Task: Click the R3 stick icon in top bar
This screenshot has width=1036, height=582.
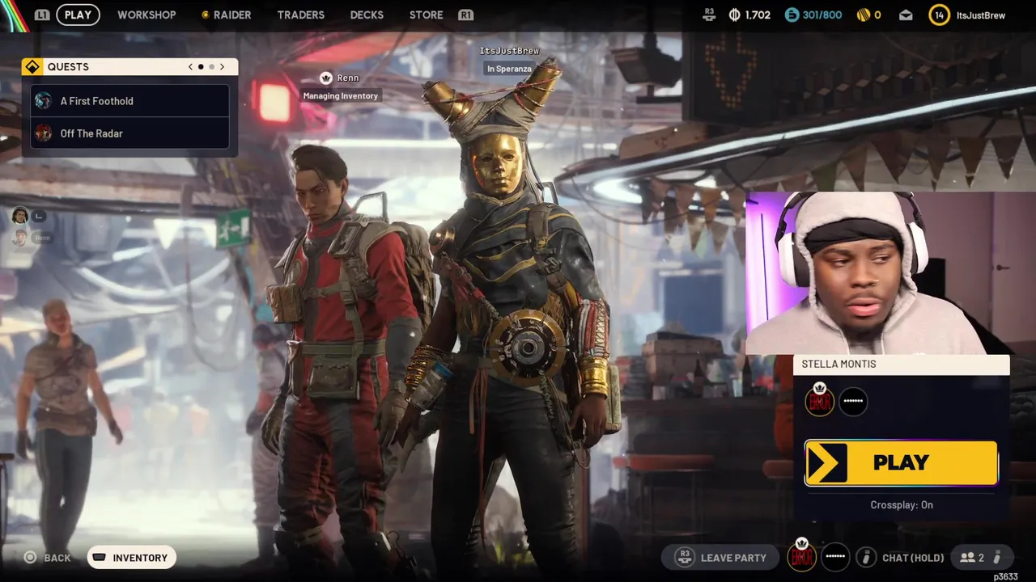Action: coord(710,15)
